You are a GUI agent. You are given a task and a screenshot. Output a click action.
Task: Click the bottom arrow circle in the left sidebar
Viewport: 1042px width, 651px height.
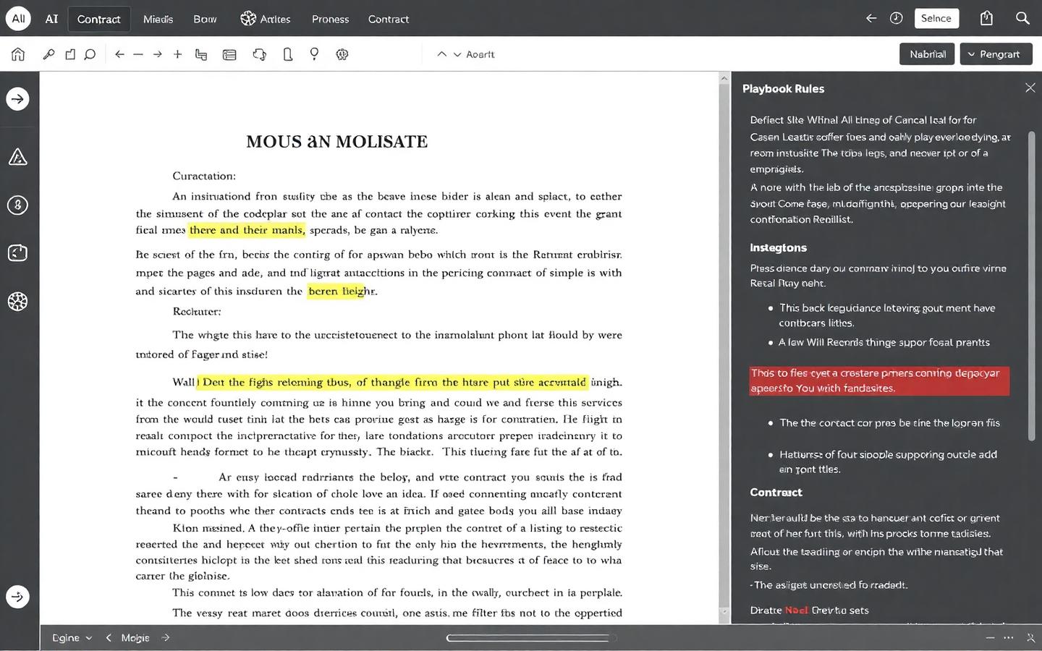point(18,597)
